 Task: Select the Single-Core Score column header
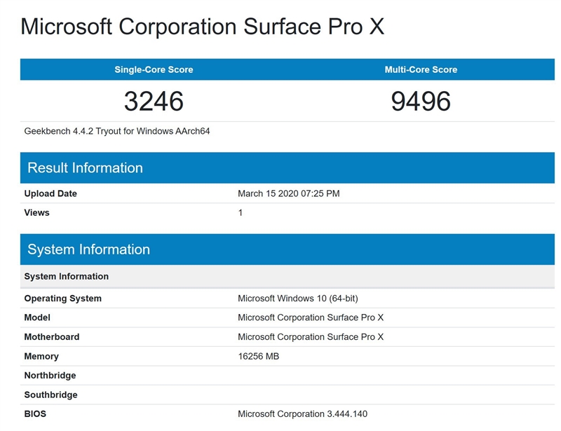click(x=154, y=70)
